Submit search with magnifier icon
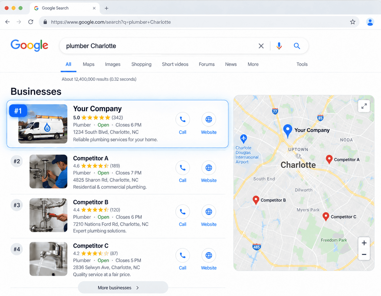The height and width of the screenshot is (296, 381). [x=297, y=46]
